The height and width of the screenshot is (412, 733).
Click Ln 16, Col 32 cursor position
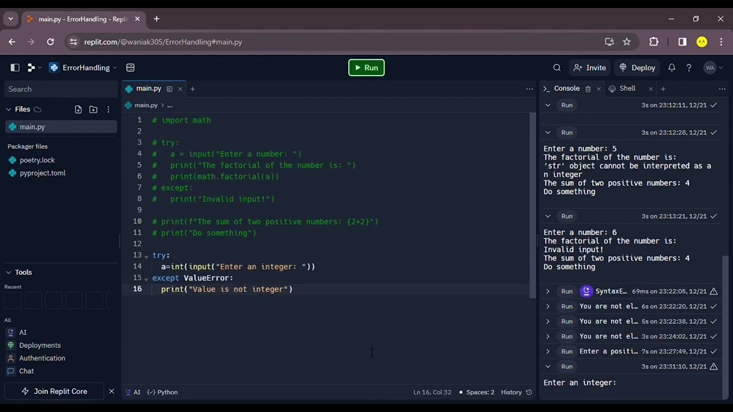(x=432, y=392)
